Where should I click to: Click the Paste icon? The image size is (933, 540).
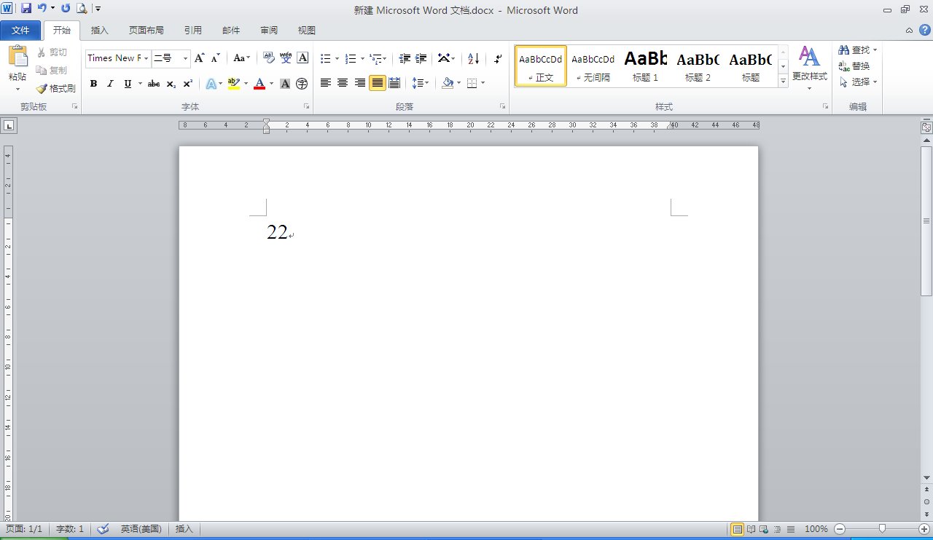click(17, 63)
